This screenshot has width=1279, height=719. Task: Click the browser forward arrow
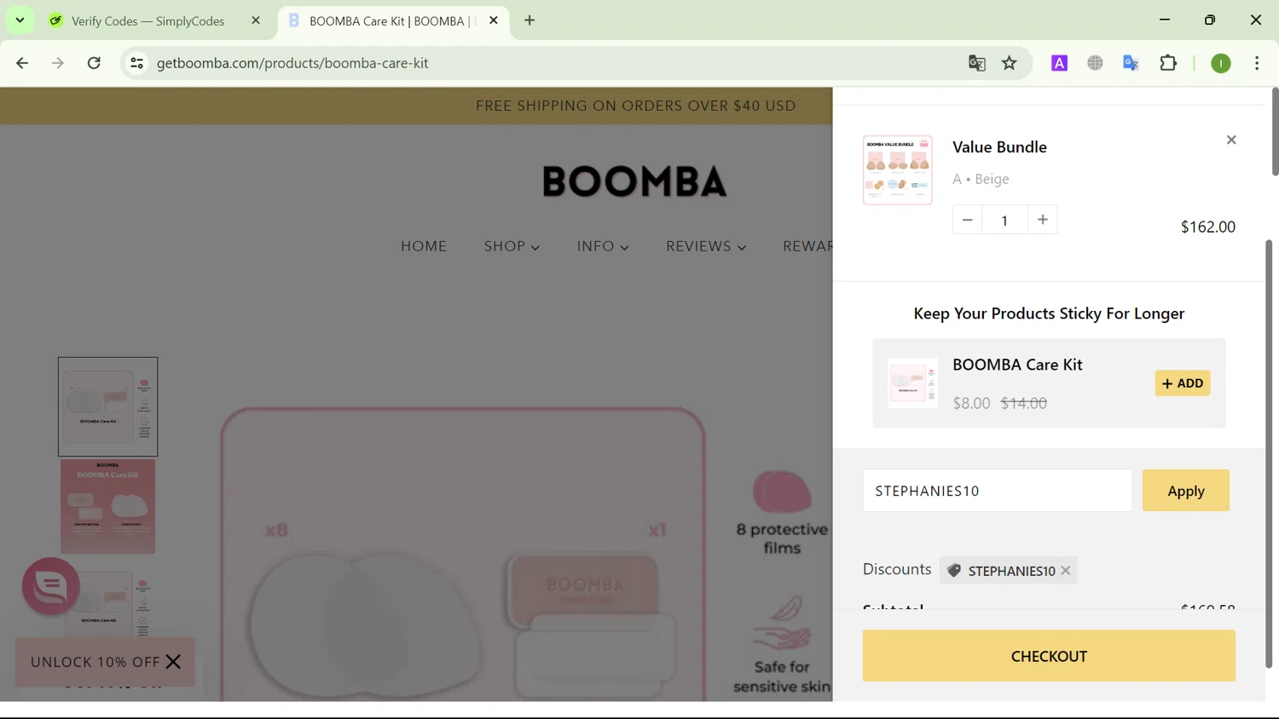tap(58, 63)
